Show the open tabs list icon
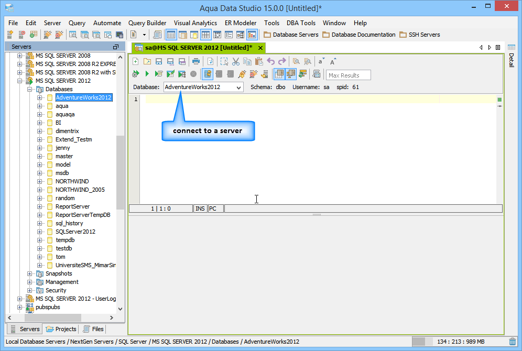Image resolution: width=522 pixels, height=351 pixels. click(x=498, y=48)
